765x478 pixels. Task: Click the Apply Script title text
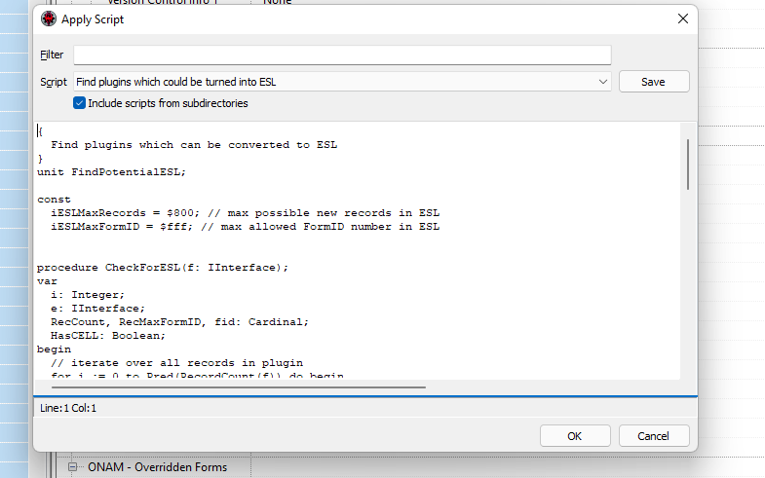93,19
